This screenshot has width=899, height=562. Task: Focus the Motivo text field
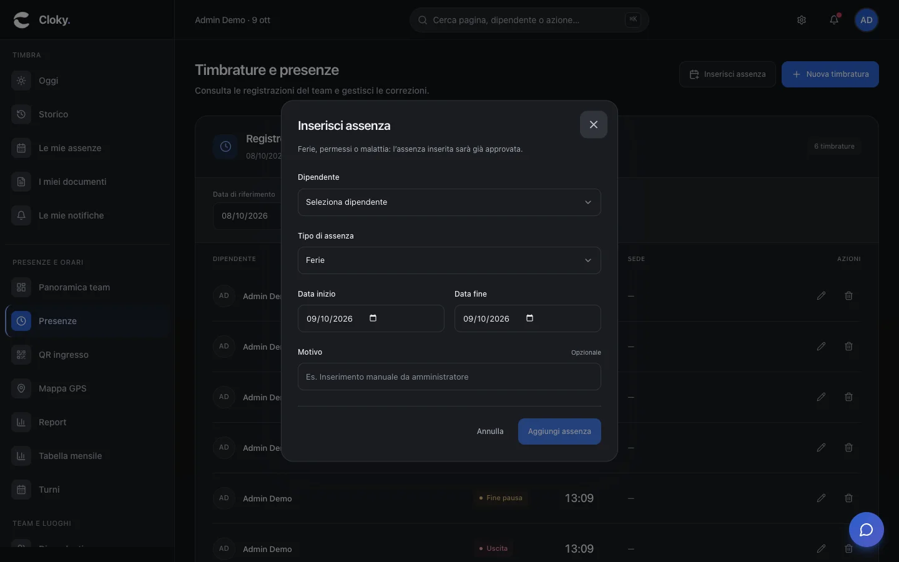(x=449, y=377)
